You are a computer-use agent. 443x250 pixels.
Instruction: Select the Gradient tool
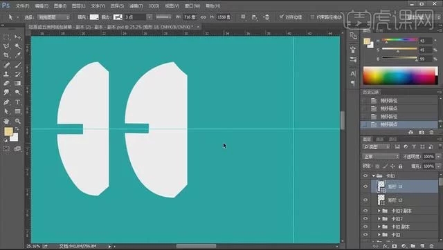pos(17,83)
